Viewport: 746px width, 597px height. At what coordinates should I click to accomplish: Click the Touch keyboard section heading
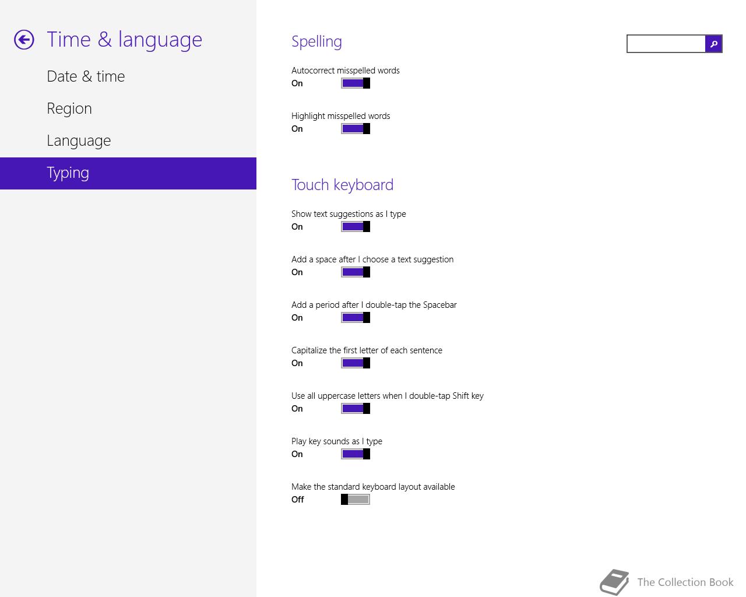[342, 185]
